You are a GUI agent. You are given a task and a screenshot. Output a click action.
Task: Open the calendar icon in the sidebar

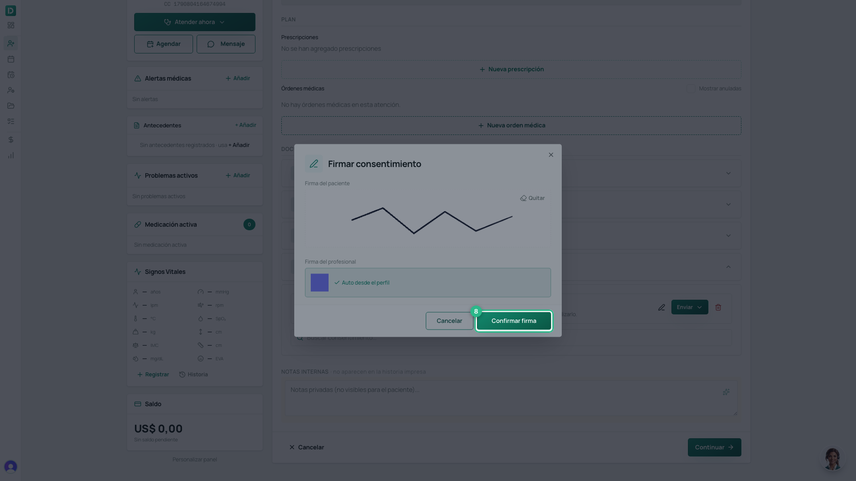tap(11, 59)
